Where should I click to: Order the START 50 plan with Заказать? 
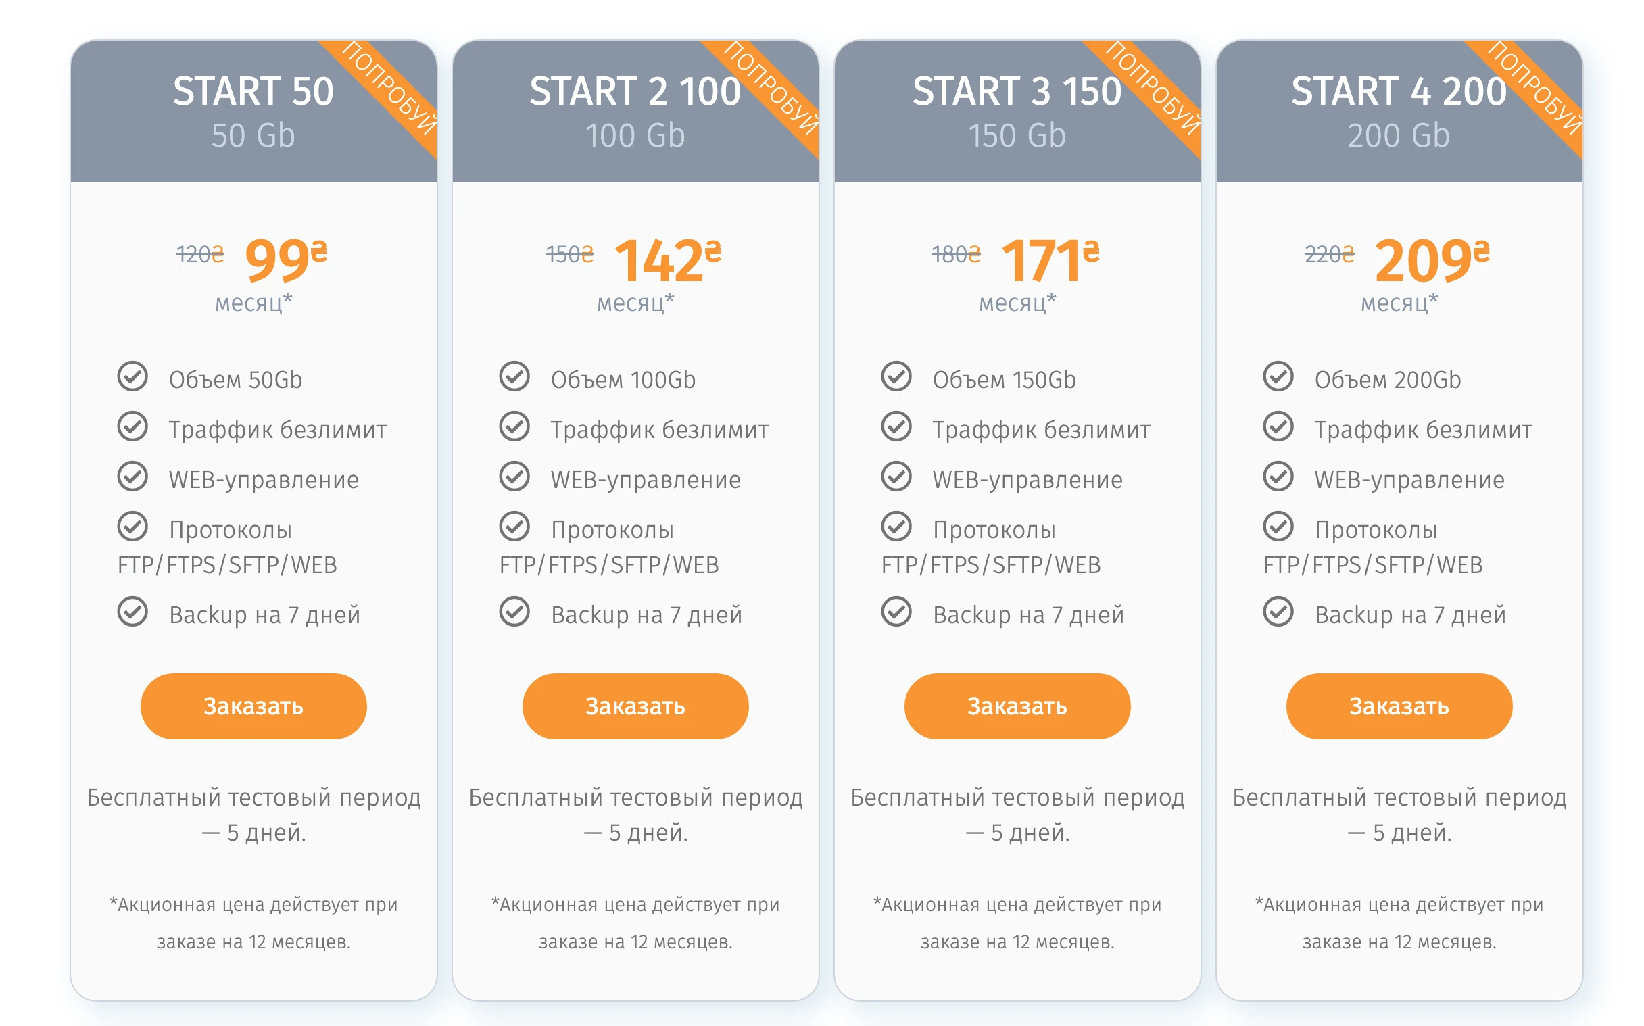point(253,706)
